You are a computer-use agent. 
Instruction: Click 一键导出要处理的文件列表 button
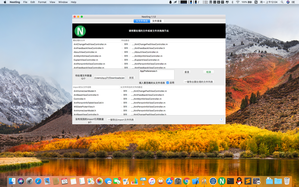198,82
